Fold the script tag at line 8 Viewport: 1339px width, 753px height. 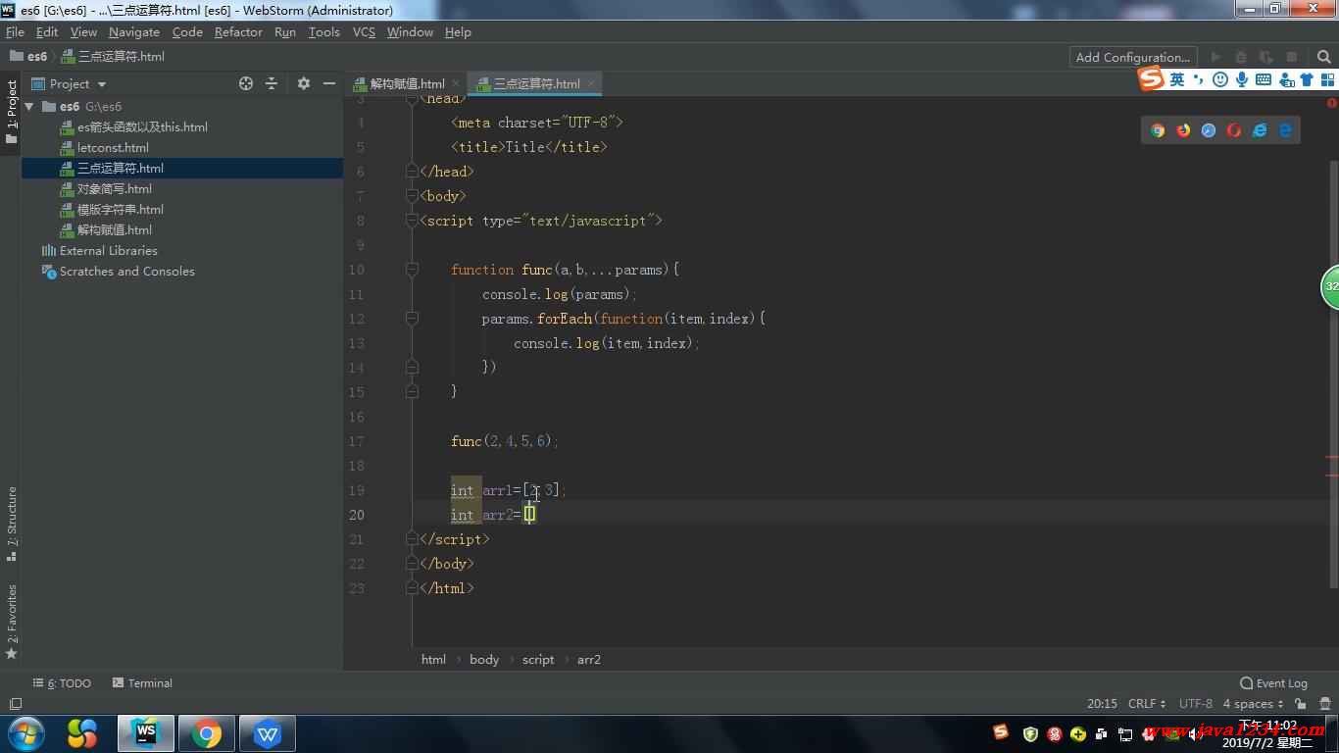(x=412, y=221)
